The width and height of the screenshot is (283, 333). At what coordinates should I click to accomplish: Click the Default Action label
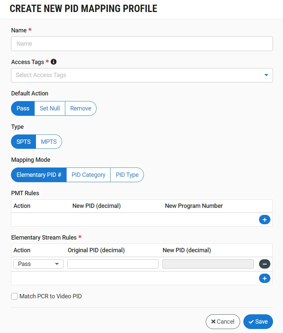[30, 93]
